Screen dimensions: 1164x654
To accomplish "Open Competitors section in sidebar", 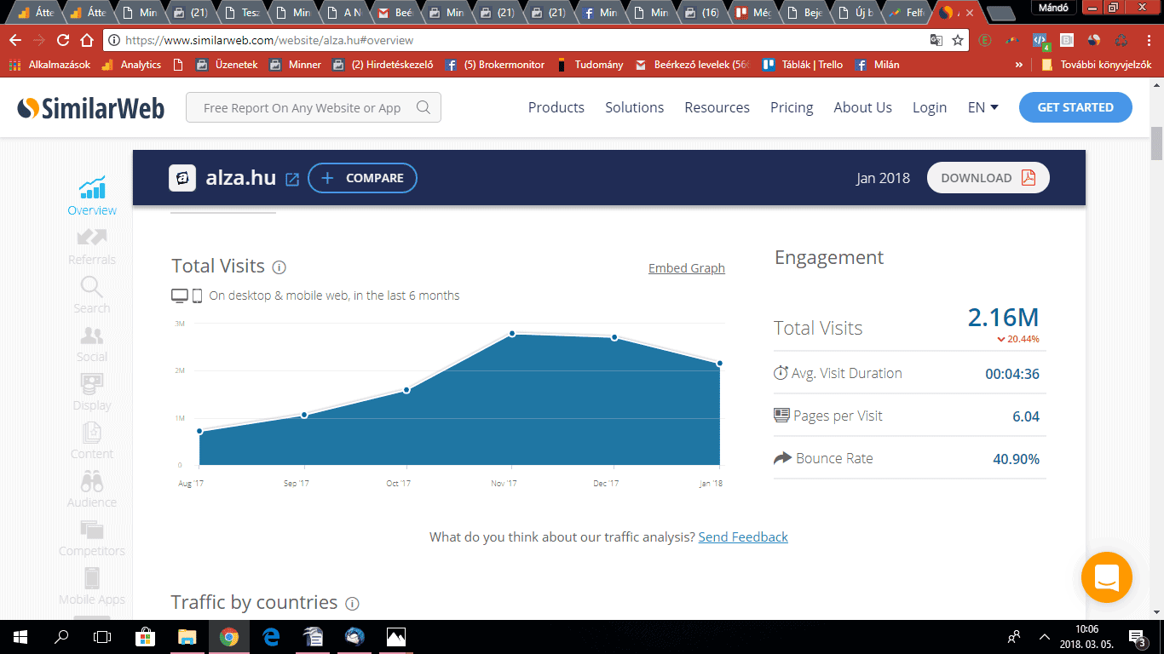I will (92, 537).
